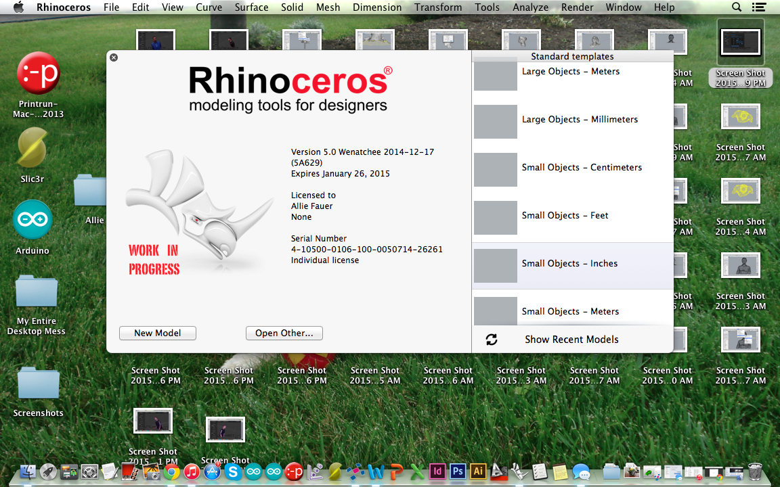Open TextEdit from the Dock

point(110,472)
